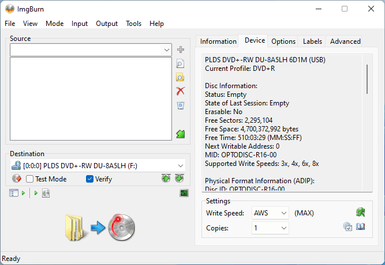Screen dimensions: 385x265
Task: Click the green down arrow tray icon
Action: click(x=180, y=179)
